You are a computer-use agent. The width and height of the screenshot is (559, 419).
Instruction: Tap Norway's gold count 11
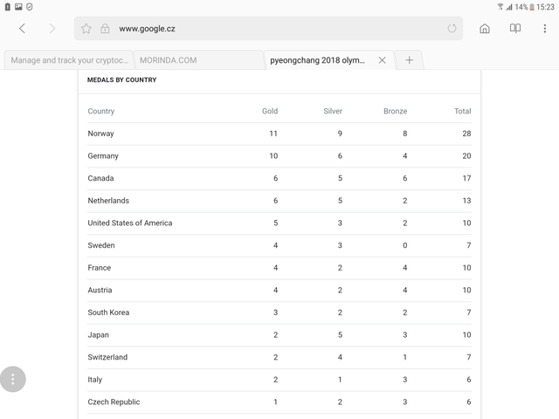pos(273,134)
